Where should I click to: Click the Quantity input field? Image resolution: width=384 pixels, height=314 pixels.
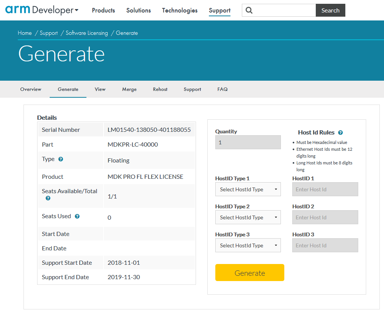[248, 142]
